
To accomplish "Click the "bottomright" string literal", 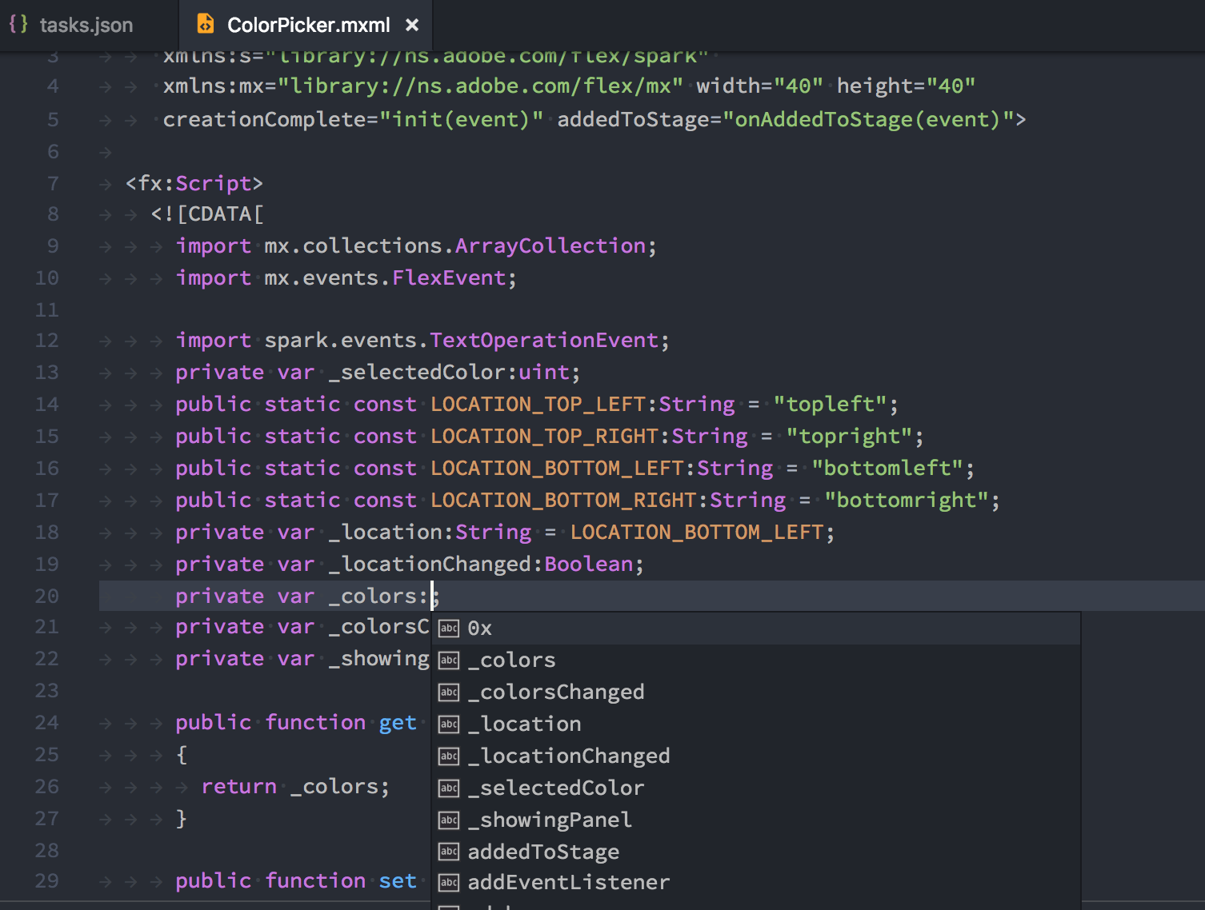I will click(907, 501).
